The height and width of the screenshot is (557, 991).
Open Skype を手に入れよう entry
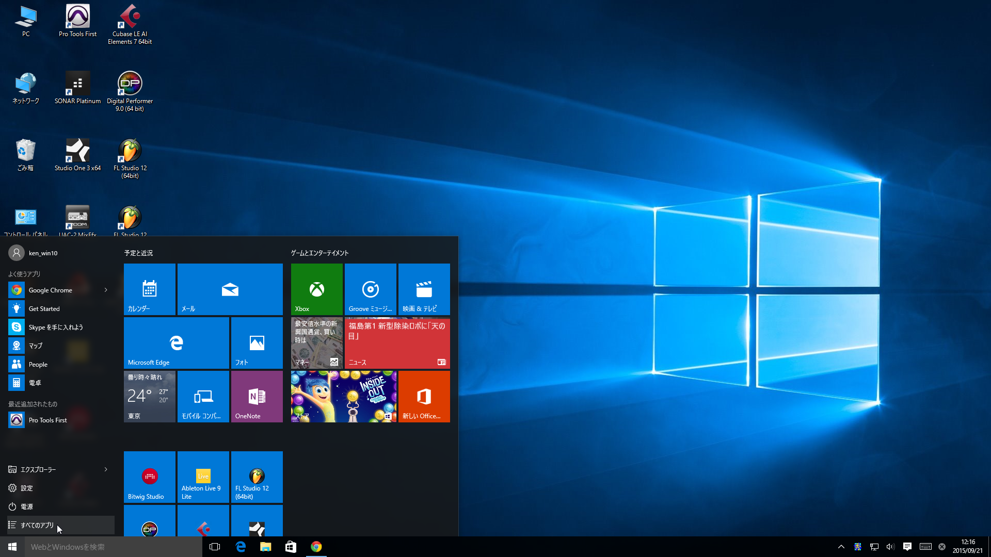click(x=61, y=327)
